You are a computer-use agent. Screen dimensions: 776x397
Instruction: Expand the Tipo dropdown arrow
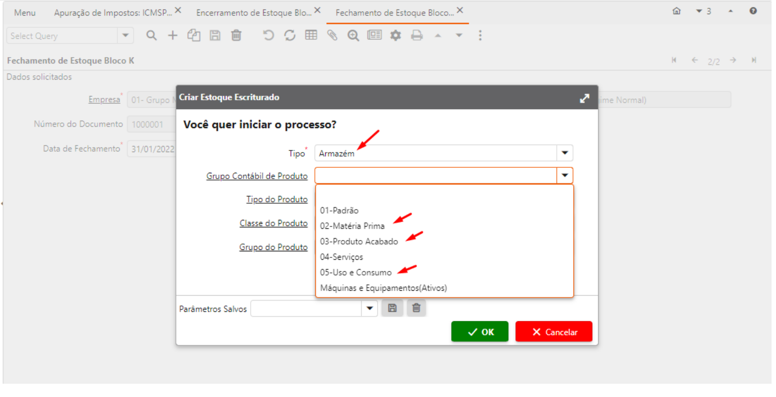(x=565, y=153)
